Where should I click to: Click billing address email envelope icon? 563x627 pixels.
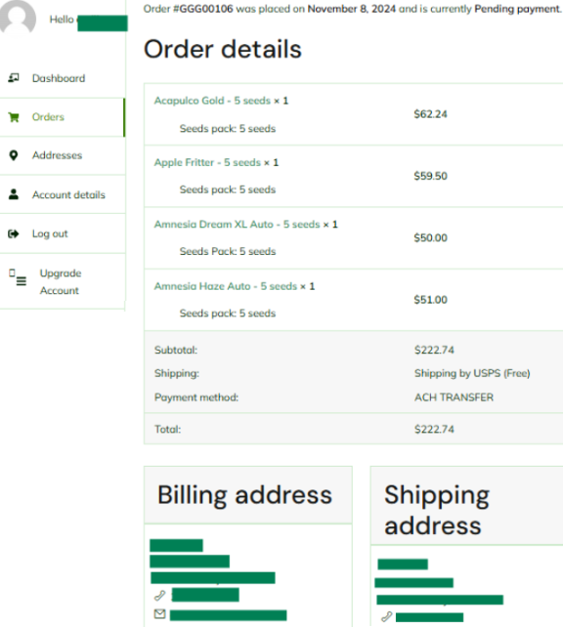coord(159,613)
